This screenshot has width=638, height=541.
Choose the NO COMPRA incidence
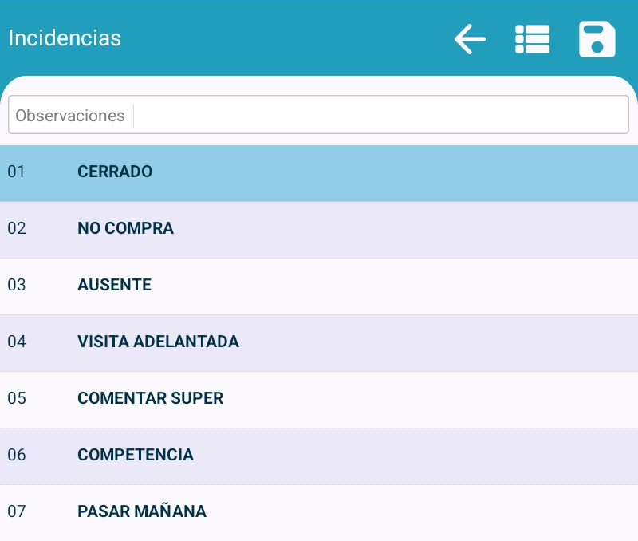pos(125,228)
